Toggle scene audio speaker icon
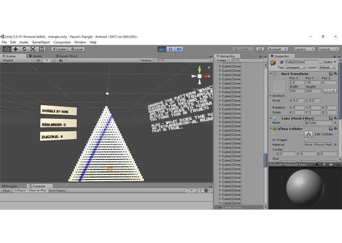 (x=54, y=61)
